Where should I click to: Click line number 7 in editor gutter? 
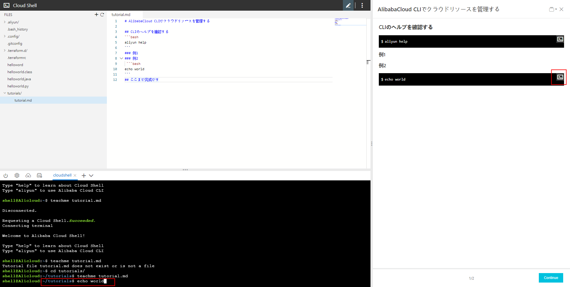pyautogui.click(x=116, y=53)
